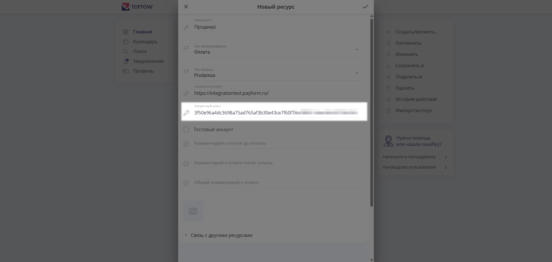Expand Связь с другими ресурсами section
Image resolution: width=552 pixels, height=262 pixels.
186,235
